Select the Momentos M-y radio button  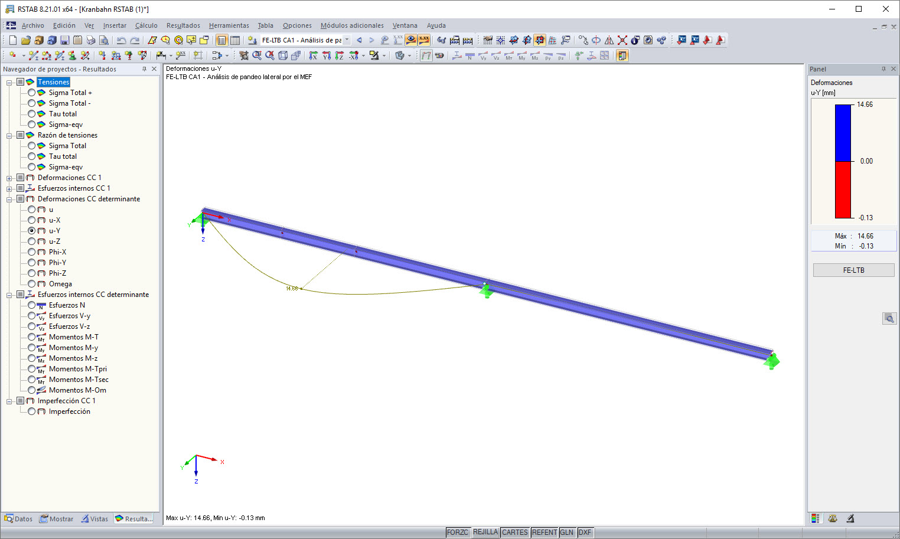[x=32, y=348]
